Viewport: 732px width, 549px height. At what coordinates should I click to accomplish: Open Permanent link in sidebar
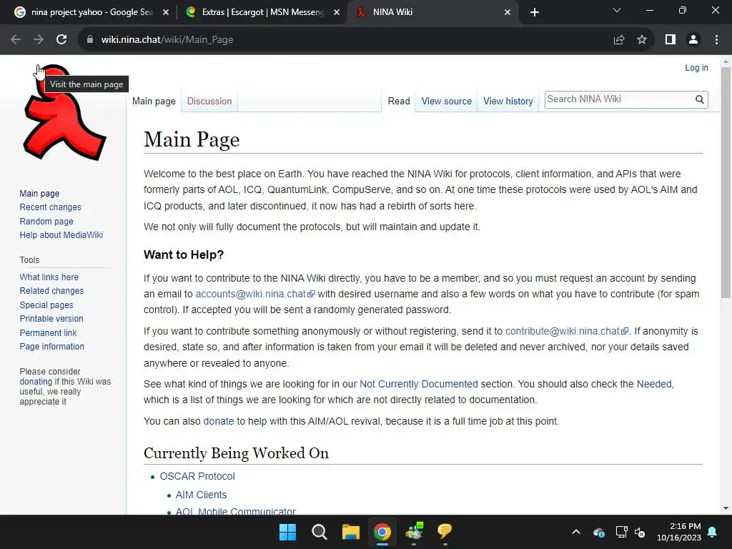(x=48, y=333)
